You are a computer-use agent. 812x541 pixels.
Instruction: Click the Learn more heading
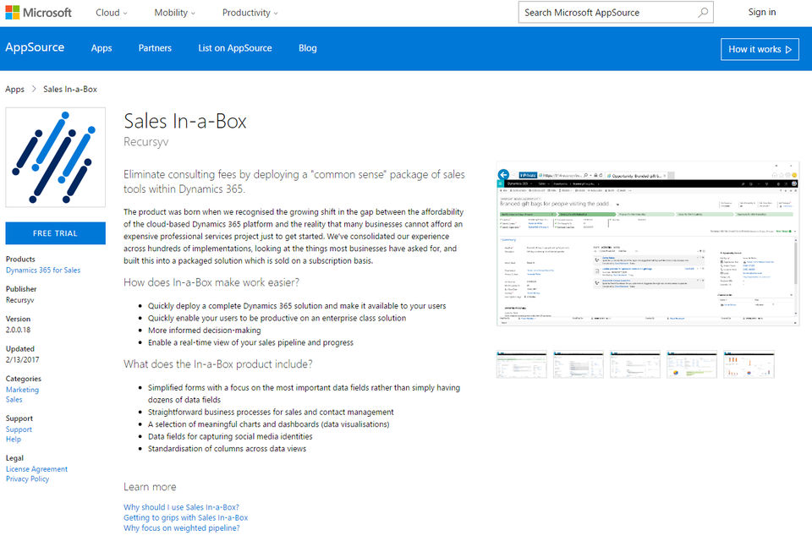tap(150, 487)
